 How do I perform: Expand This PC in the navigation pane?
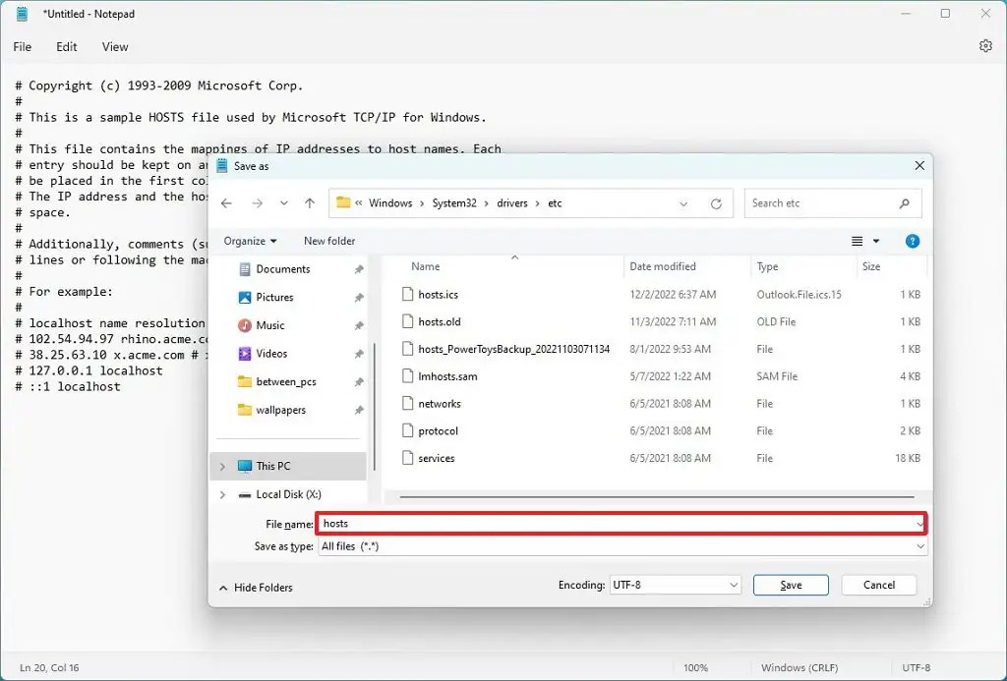tap(222, 466)
